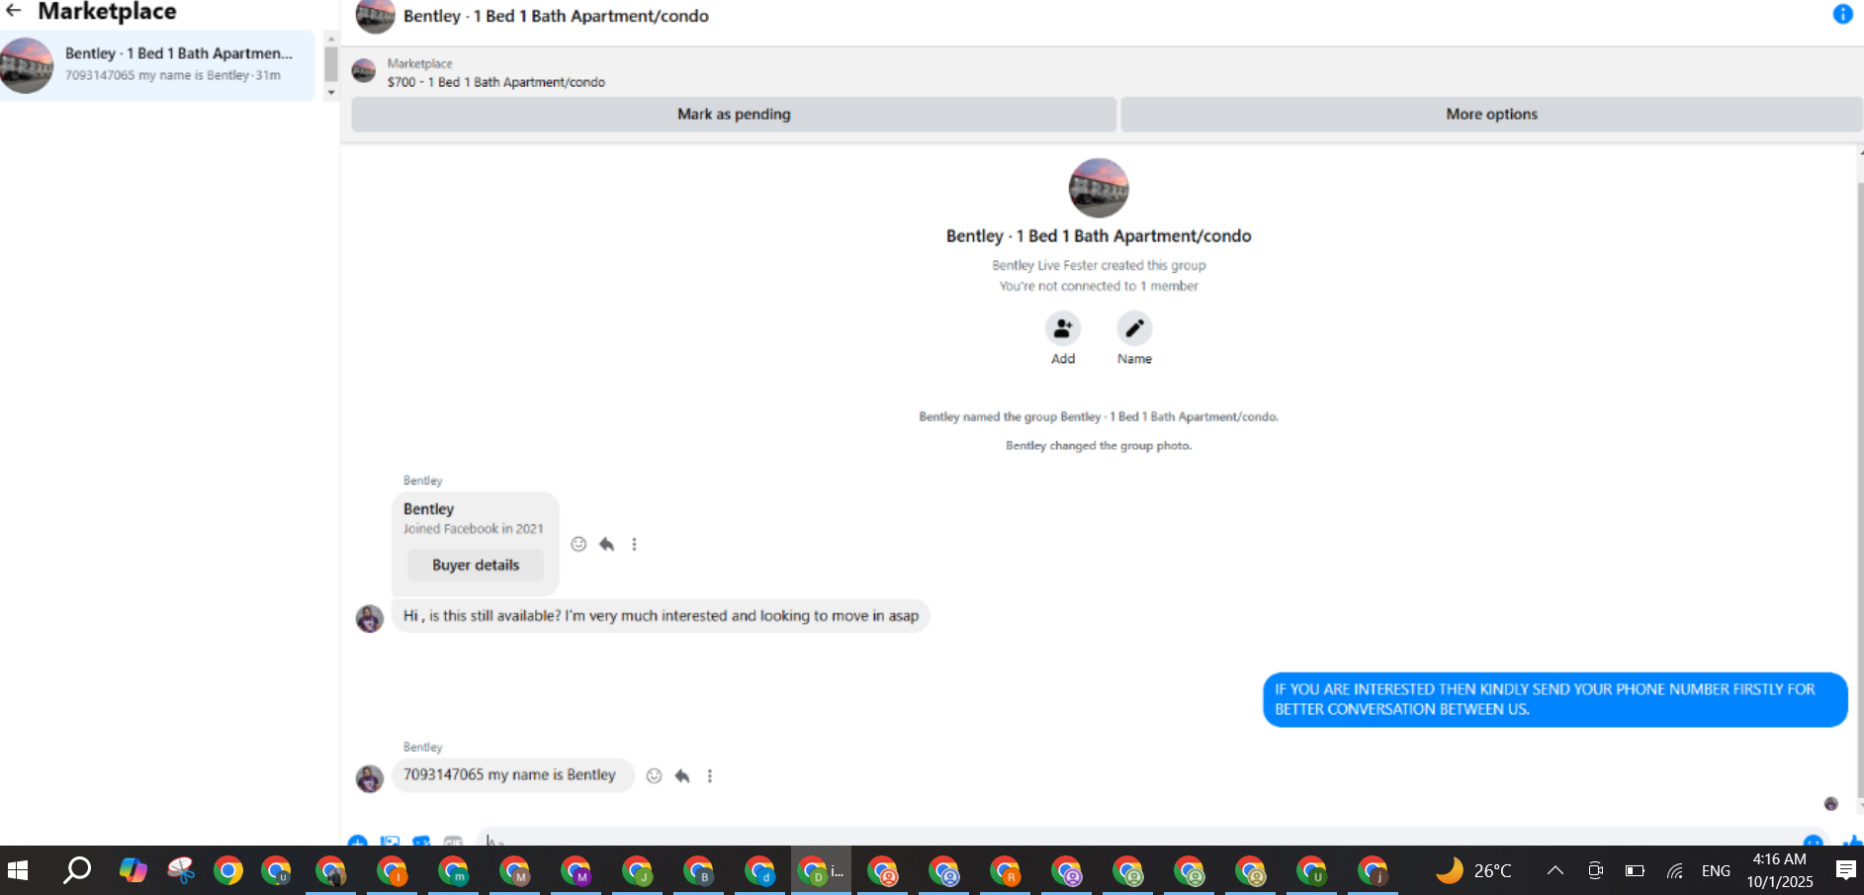Click the small seen-by avatar under sent message
This screenshot has width=1864, height=895.
pyautogui.click(x=1830, y=804)
